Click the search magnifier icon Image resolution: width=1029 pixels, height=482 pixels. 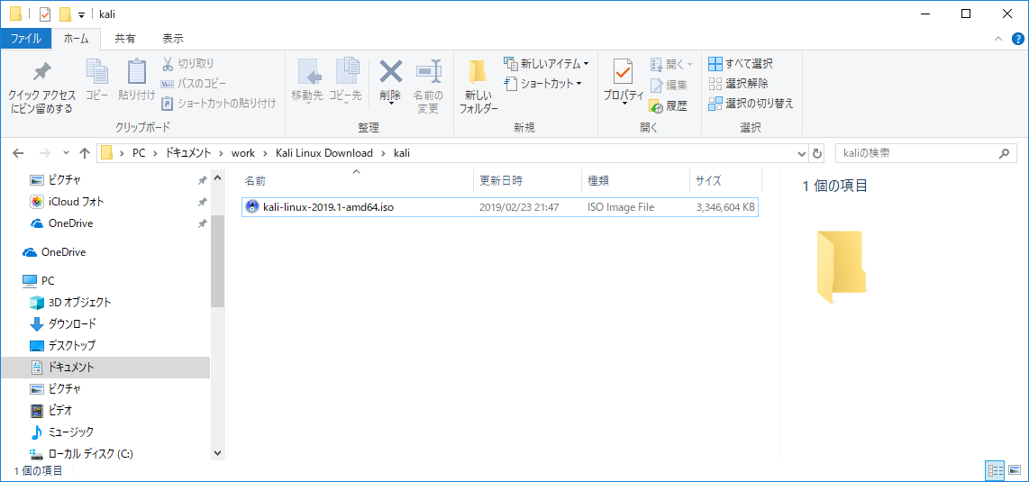pos(1004,153)
